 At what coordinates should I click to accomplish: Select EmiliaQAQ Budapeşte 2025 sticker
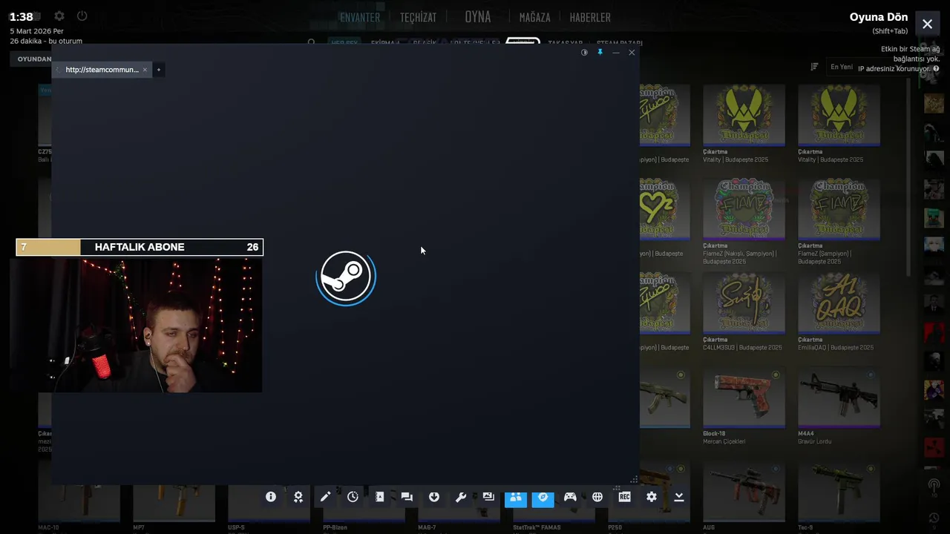(x=839, y=311)
